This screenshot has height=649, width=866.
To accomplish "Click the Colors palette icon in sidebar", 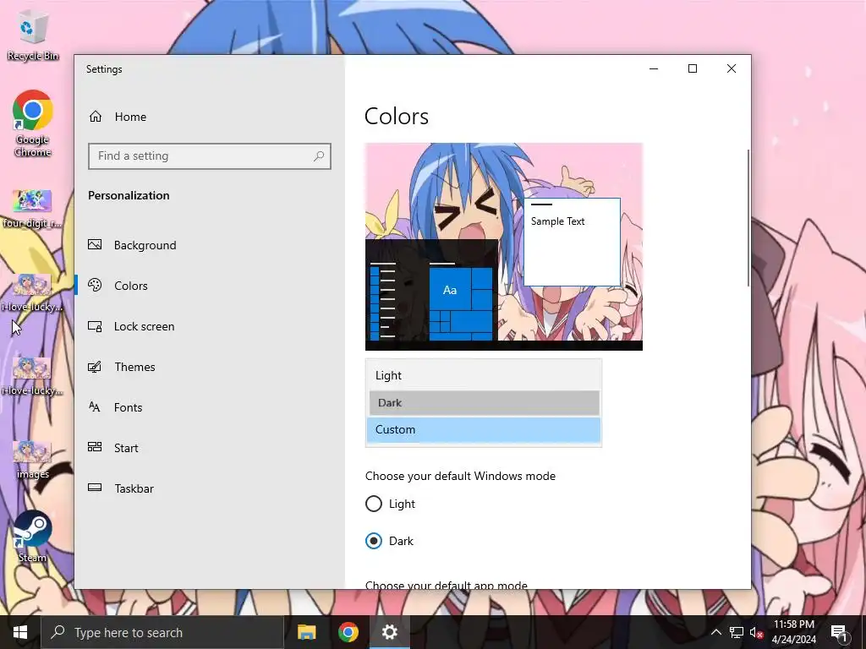I will point(95,286).
